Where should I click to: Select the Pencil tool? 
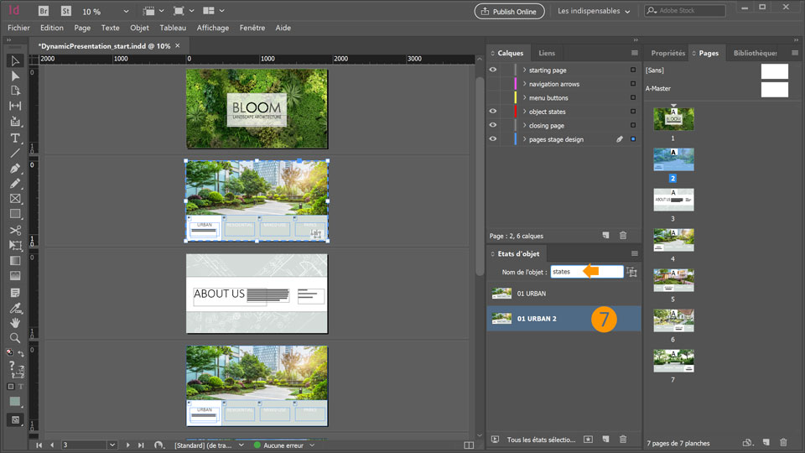tap(15, 184)
